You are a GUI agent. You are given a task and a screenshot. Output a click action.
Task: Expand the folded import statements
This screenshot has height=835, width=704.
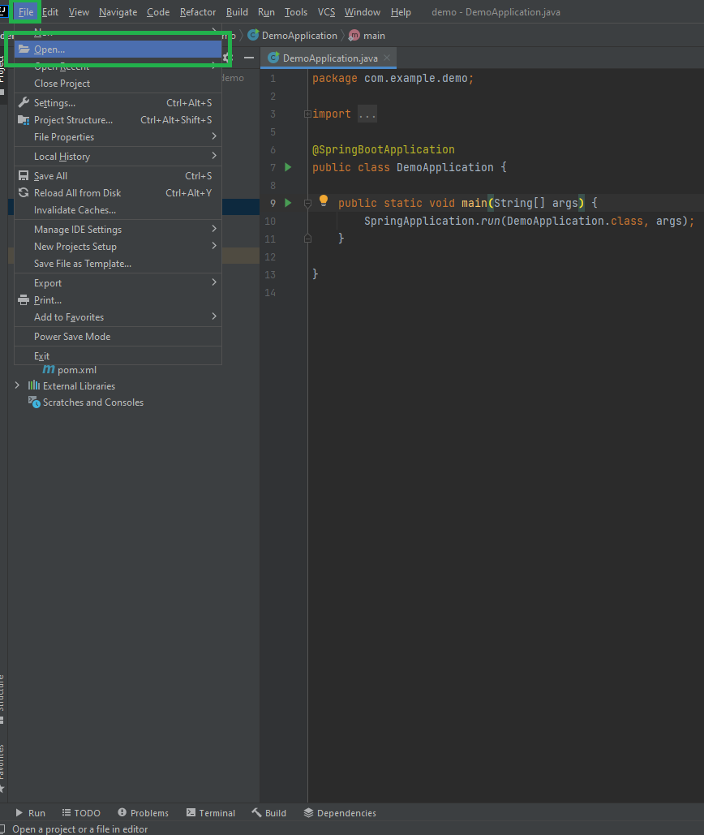tap(367, 114)
